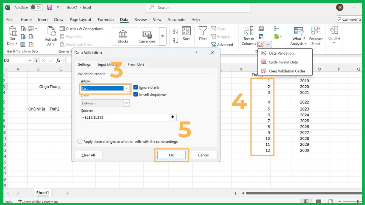Disable the In-cell dropdown checkbox
The width and height of the screenshot is (365, 205).
click(x=135, y=94)
